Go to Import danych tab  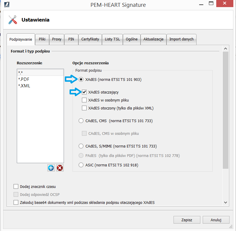pyautogui.click(x=181, y=39)
